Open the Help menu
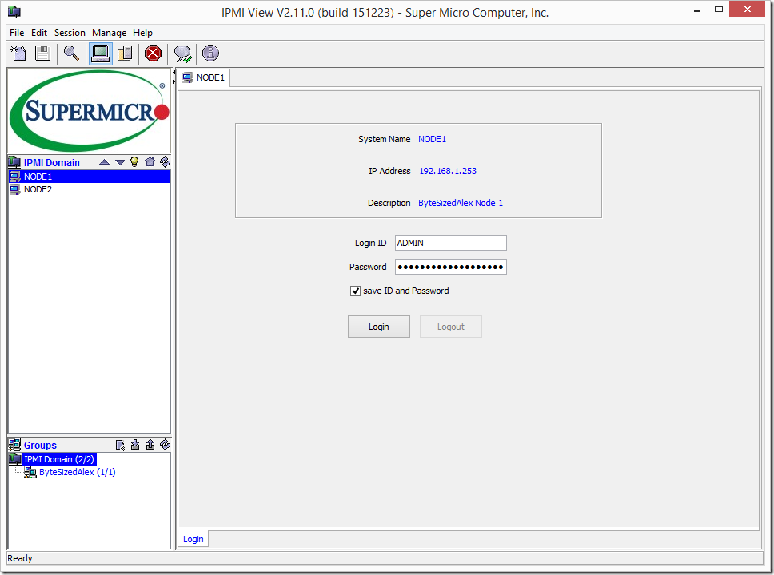Viewport: 774px width, 575px height. (142, 33)
